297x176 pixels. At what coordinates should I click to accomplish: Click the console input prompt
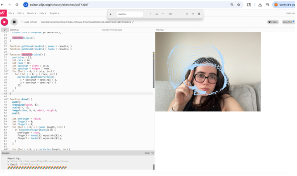[78, 172]
